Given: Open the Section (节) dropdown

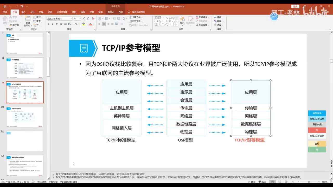Looking at the screenshot, I should tap(37, 25).
